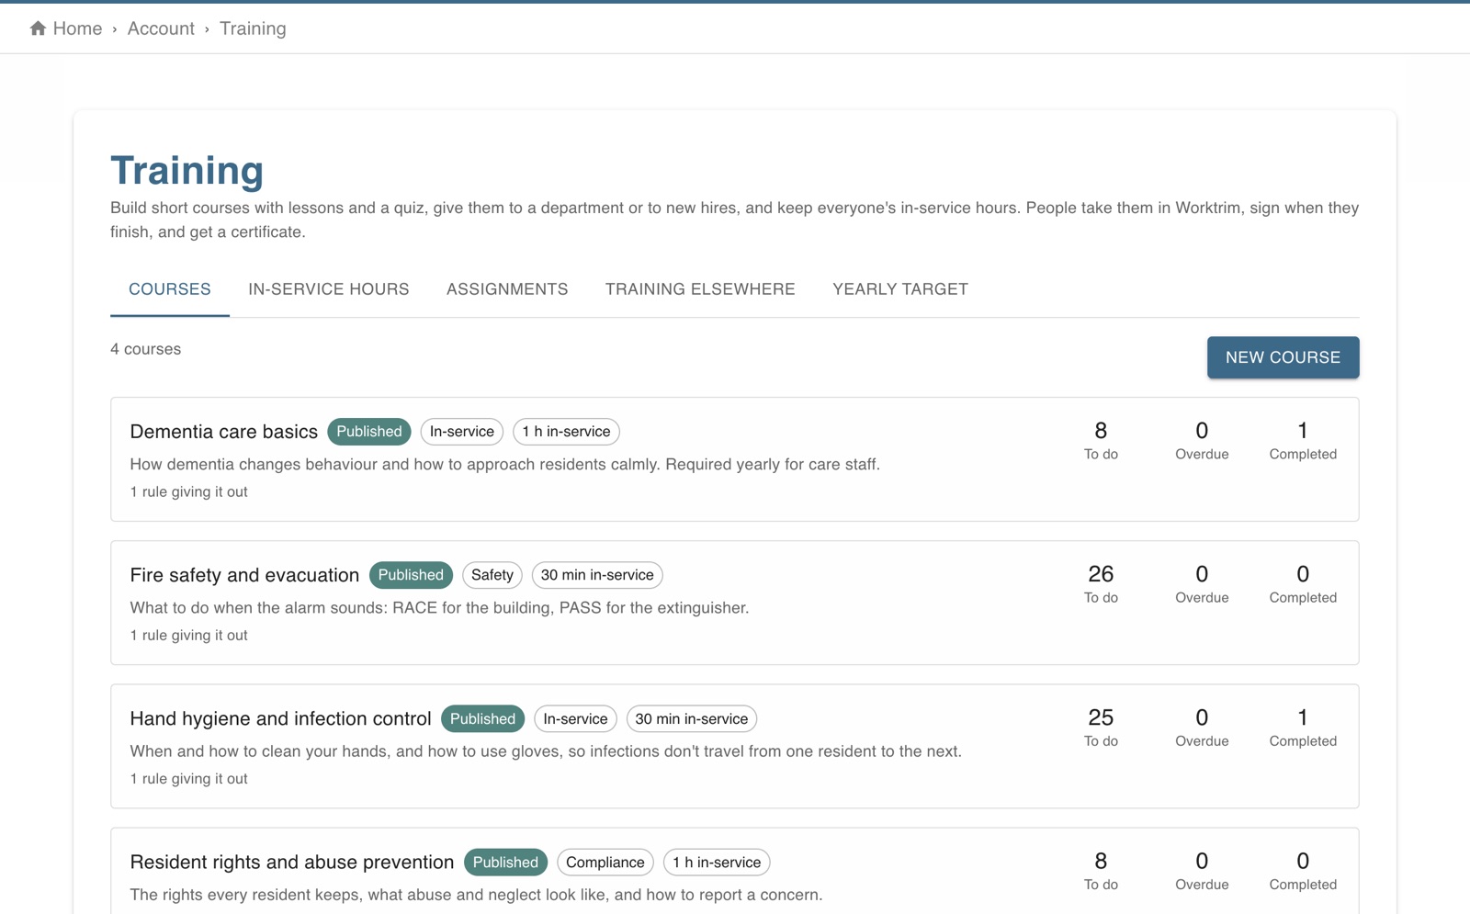Image resolution: width=1470 pixels, height=914 pixels.
Task: Click '1 rule giving it out' under Dementia care
Action: [x=188, y=491]
